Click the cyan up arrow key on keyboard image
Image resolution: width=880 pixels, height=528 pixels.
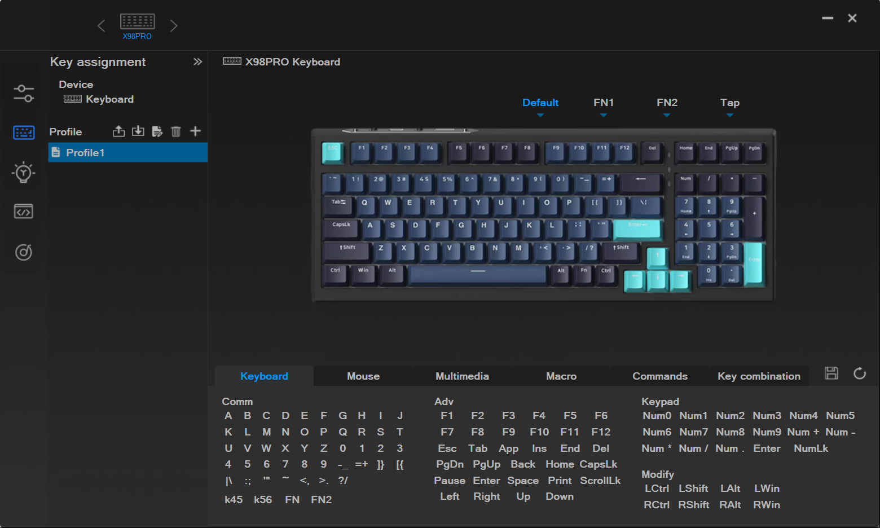657,258
